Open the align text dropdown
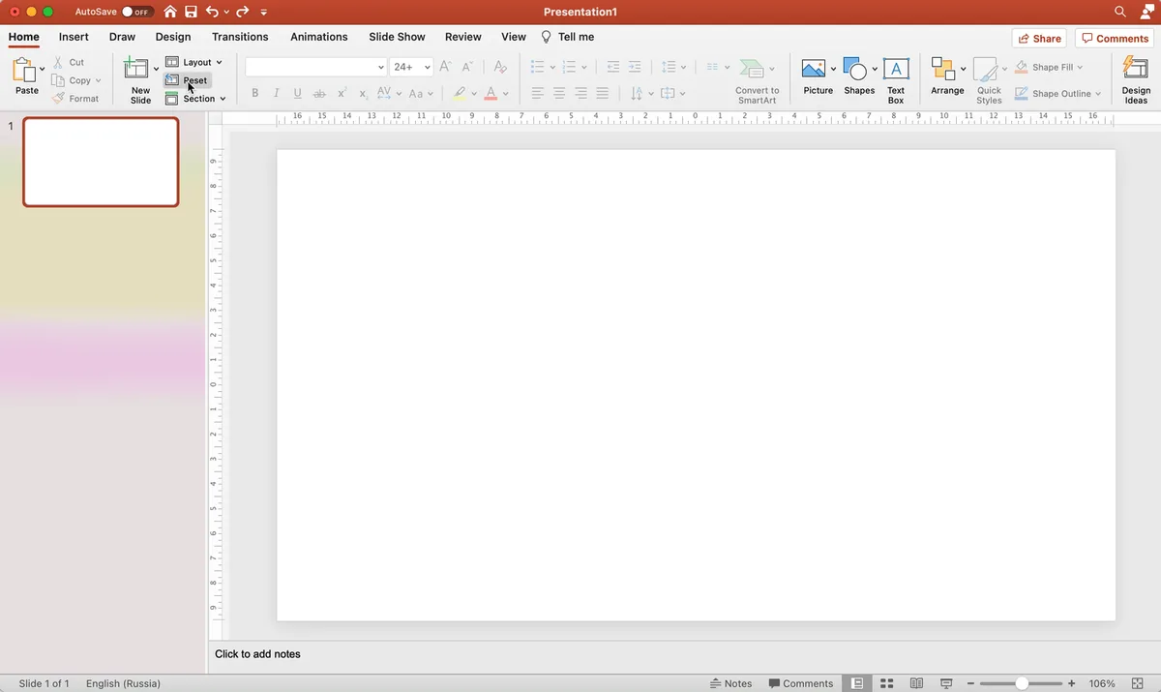Image resolution: width=1161 pixels, height=692 pixels. click(672, 94)
